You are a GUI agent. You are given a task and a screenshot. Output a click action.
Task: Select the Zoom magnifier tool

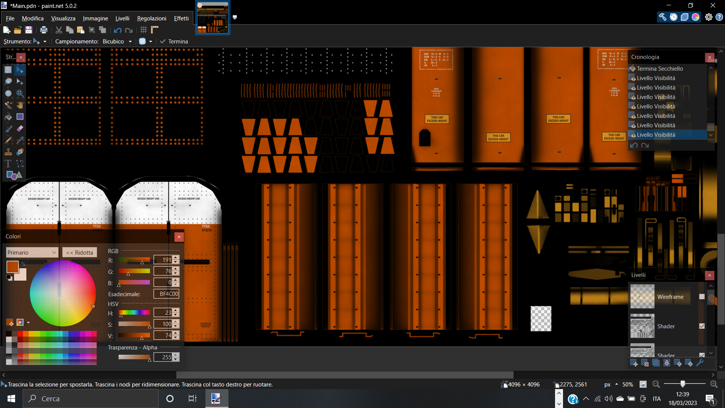(x=20, y=93)
